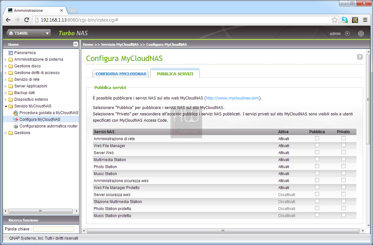Check Pubblica for Amministrazione di rete
373x245 pixels.
pos(317,138)
